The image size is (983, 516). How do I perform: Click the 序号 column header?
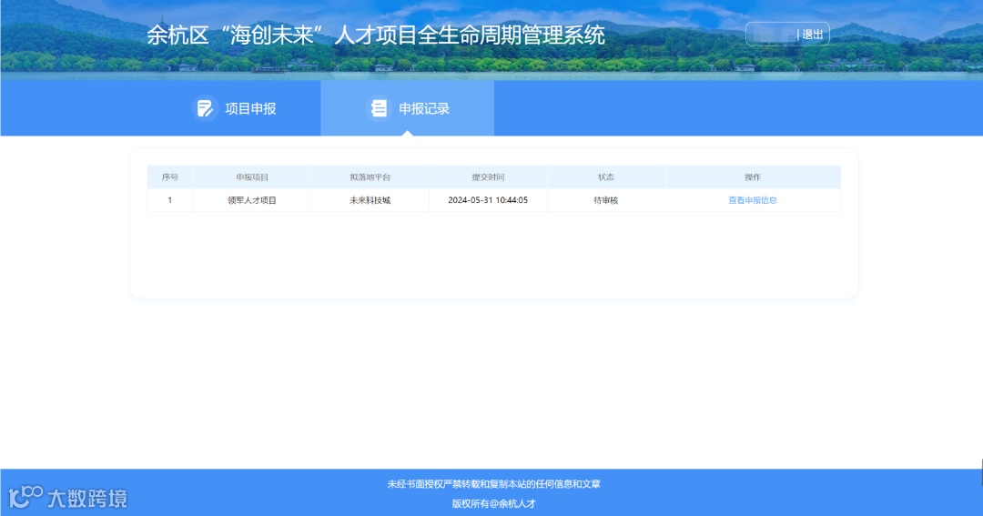170,177
